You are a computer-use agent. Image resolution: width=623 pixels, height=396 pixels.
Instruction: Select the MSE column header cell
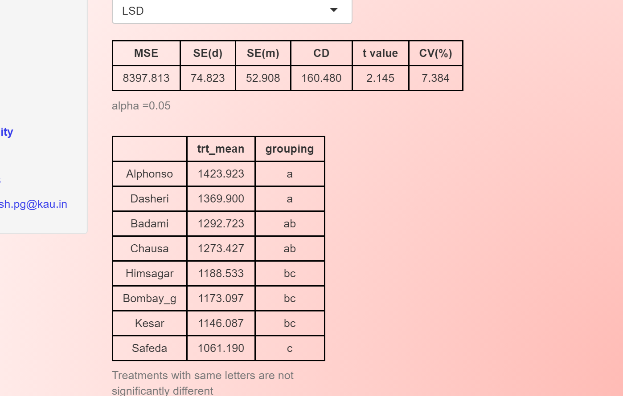[146, 53]
